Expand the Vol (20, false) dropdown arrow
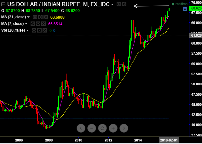 click(x=27, y=30)
